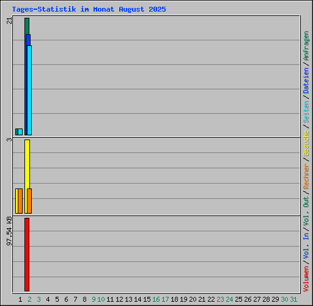Click the green Anfragen legend text
Screen dimensions: 313x306
[x=306, y=46]
